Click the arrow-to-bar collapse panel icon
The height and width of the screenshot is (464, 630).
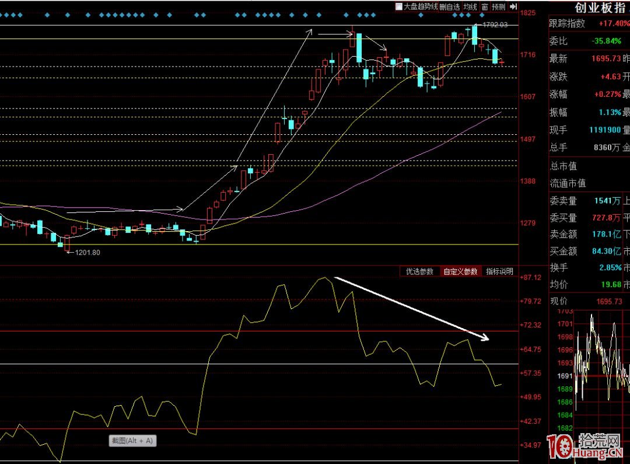point(513,7)
